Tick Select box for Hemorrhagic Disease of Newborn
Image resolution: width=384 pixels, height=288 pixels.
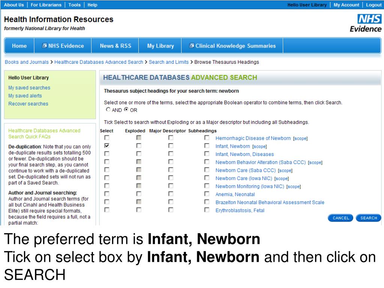(x=107, y=138)
